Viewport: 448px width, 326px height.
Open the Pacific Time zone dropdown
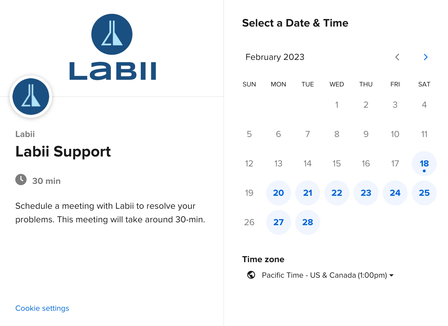click(328, 275)
